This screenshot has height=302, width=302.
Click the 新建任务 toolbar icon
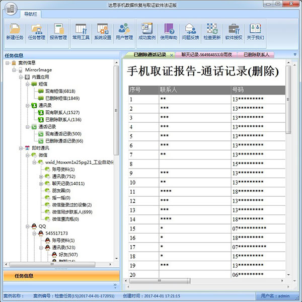[x=15, y=31]
